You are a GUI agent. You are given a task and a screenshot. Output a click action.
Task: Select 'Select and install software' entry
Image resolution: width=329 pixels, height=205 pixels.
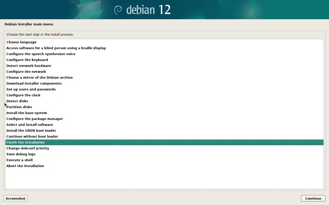point(164,125)
